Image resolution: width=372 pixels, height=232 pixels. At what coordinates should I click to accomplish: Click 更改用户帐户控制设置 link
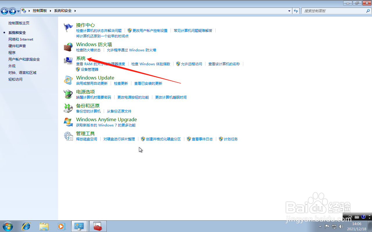coord(150,30)
